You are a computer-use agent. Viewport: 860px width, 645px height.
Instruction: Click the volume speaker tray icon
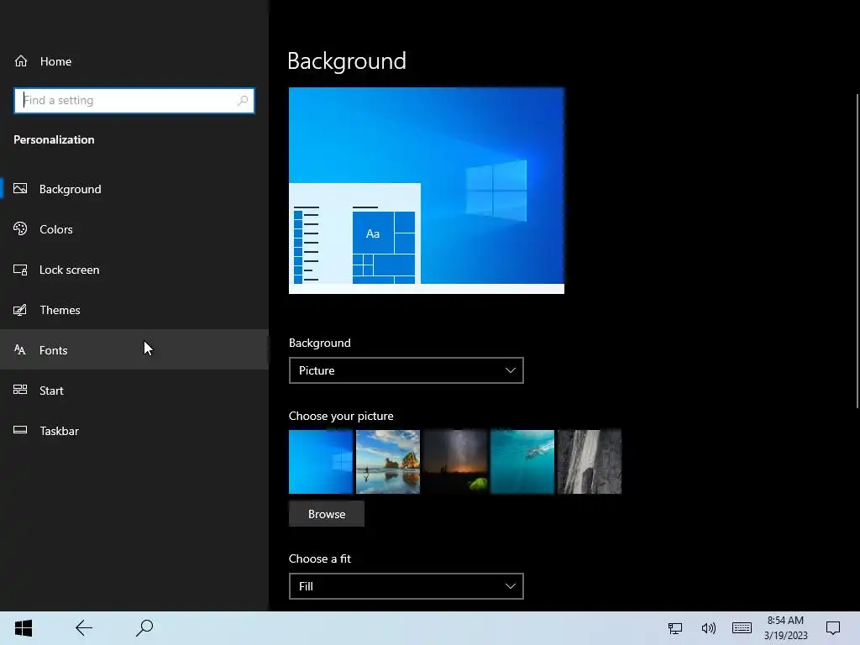709,628
